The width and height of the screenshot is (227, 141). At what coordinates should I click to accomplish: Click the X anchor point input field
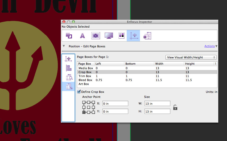[x=115, y=103]
